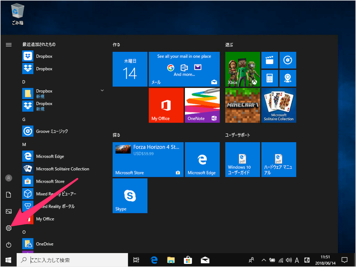Viewport: 356px width, 267px height.
Task: Click the J IME tray icon
Action: [x=307, y=260]
